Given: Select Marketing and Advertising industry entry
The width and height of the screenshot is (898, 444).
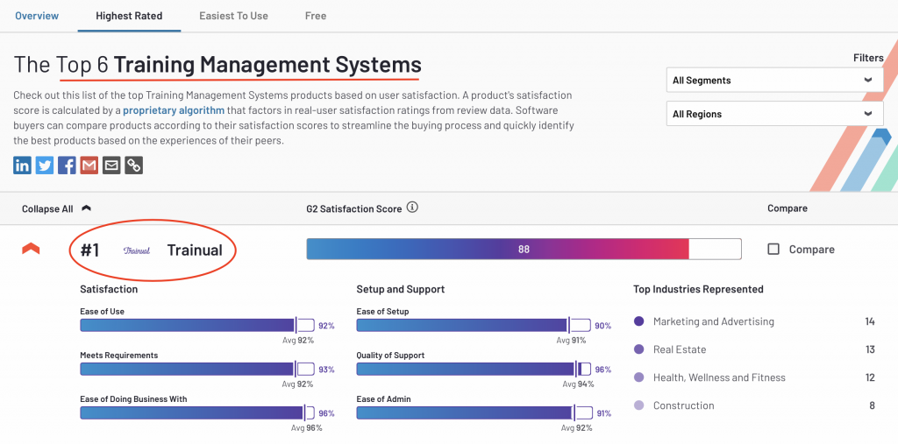Looking at the screenshot, I should (713, 321).
